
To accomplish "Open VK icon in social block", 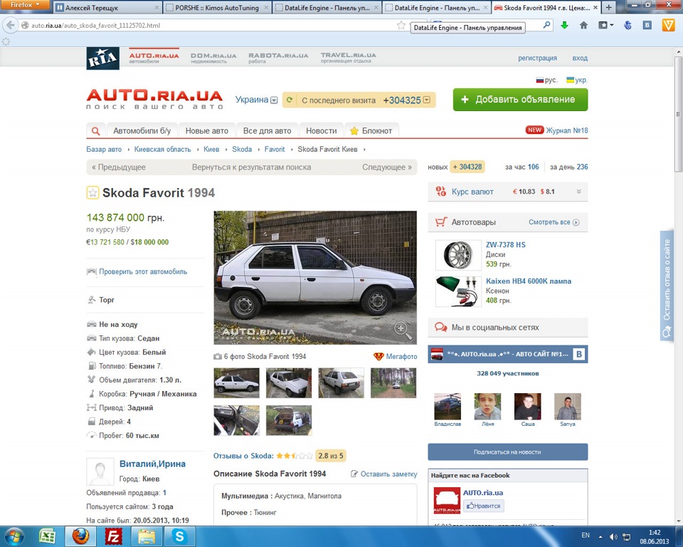I will coord(579,354).
